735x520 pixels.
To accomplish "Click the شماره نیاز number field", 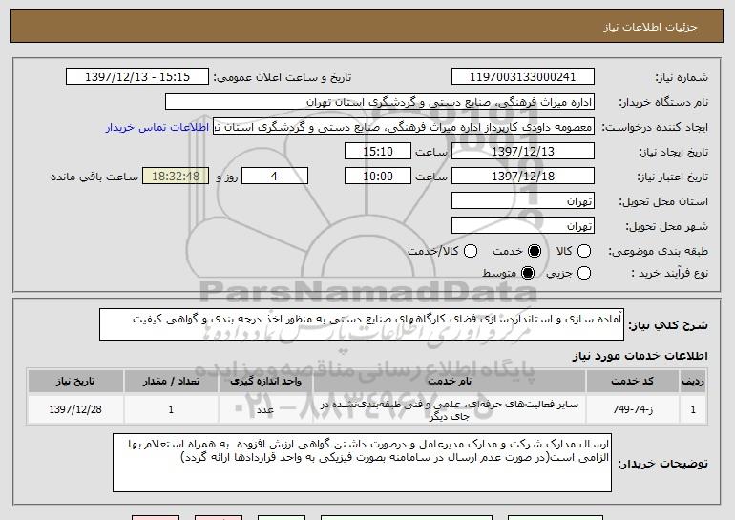I will pyautogui.click(x=523, y=77).
